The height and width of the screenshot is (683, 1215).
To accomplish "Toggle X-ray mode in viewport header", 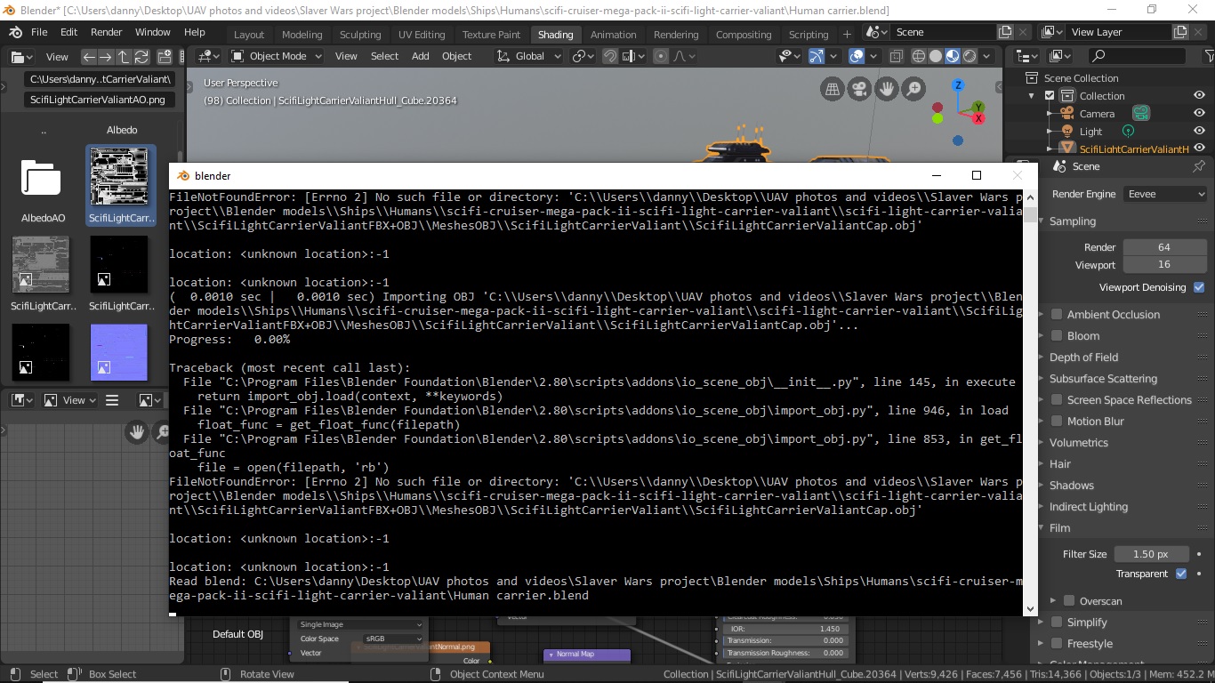I will click(x=896, y=56).
